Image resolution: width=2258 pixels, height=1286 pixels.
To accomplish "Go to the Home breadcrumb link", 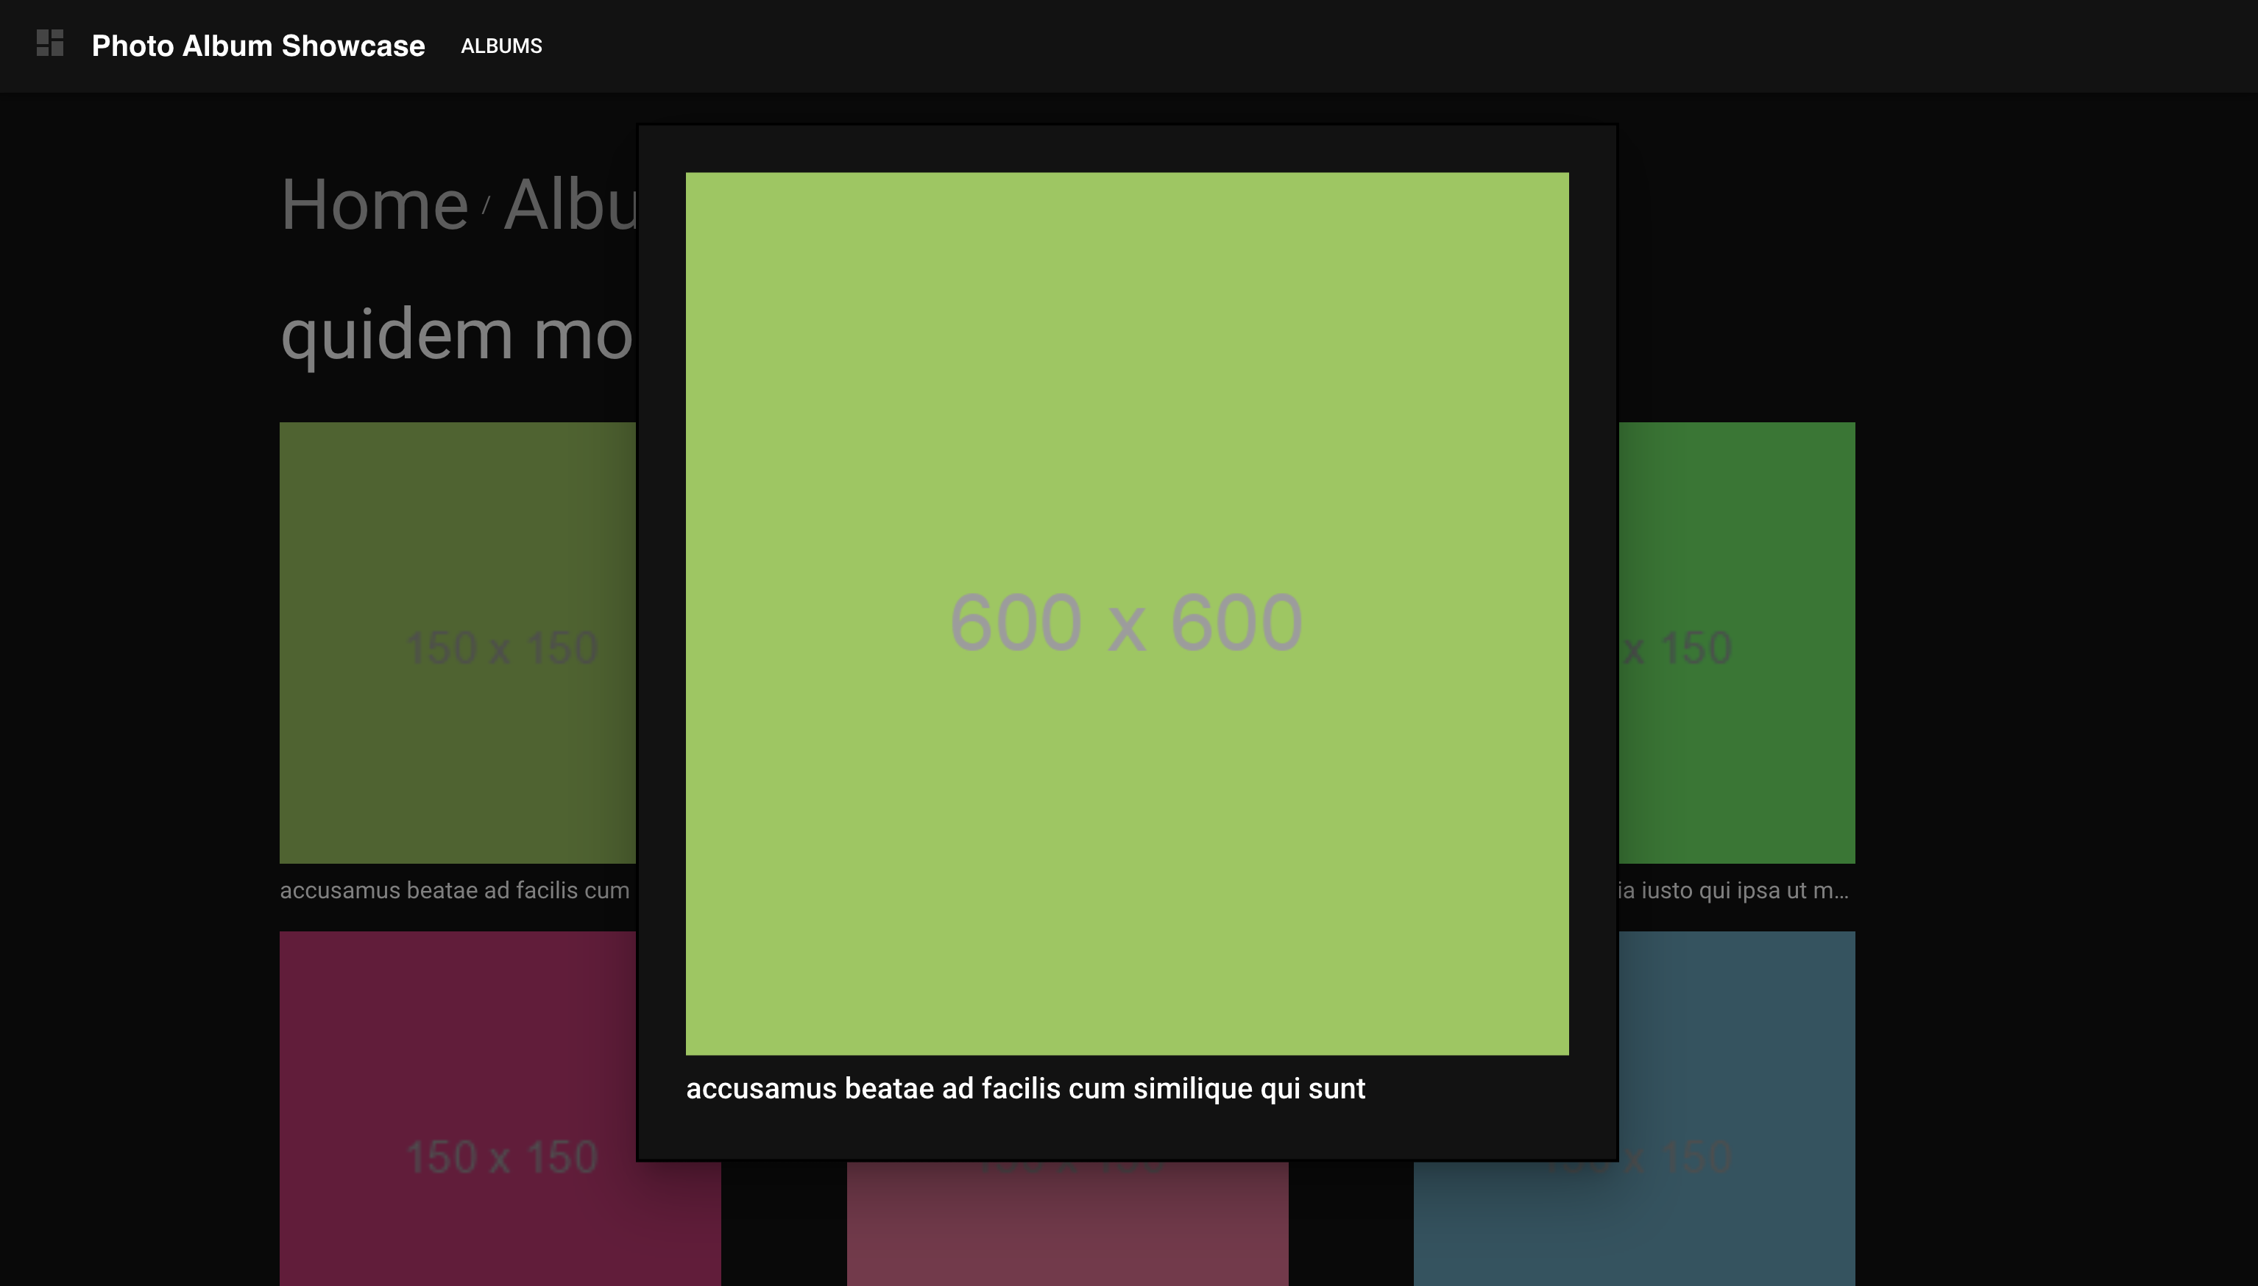I will (x=375, y=205).
